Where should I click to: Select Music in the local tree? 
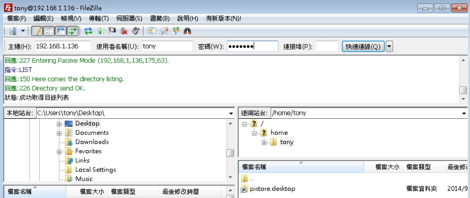click(84, 179)
